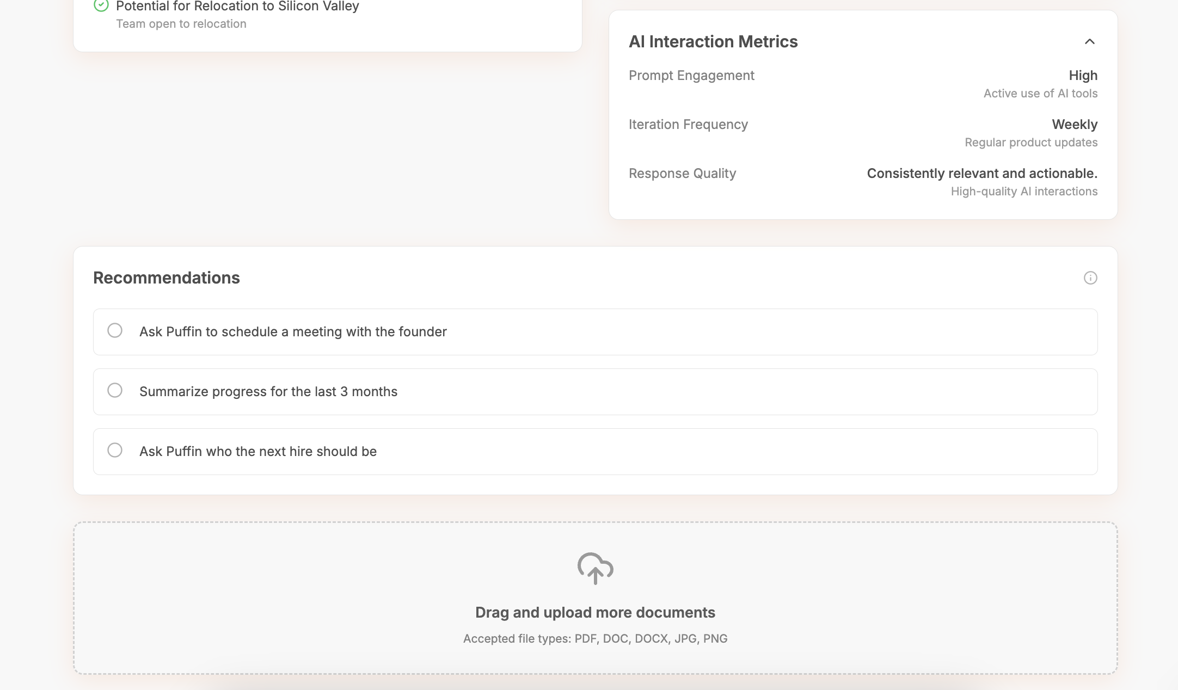The height and width of the screenshot is (690, 1178).
Task: Collapse the AI Interaction Metrics panel
Action: point(1089,42)
